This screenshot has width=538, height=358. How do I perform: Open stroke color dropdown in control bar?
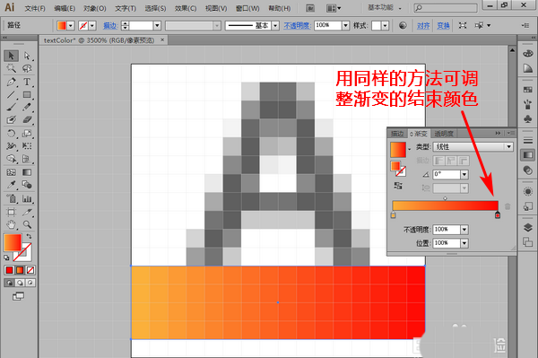[x=92, y=25]
